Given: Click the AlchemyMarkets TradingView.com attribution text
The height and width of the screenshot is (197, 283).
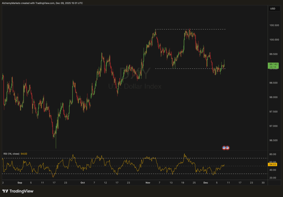Looking at the screenshot, I should point(42,3).
